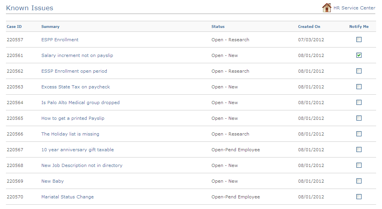This screenshot has width=382, height=209.
Task: Tick Notify Me for New Baby case
Action: (x=359, y=181)
